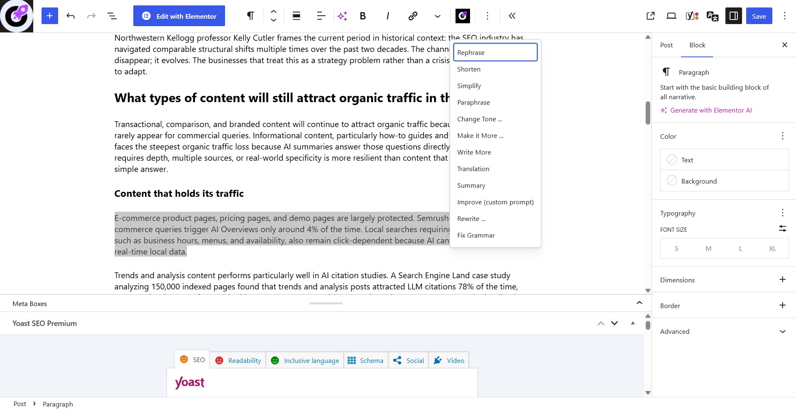This screenshot has height=409, width=796.
Task: Open device preview options
Action: [671, 16]
